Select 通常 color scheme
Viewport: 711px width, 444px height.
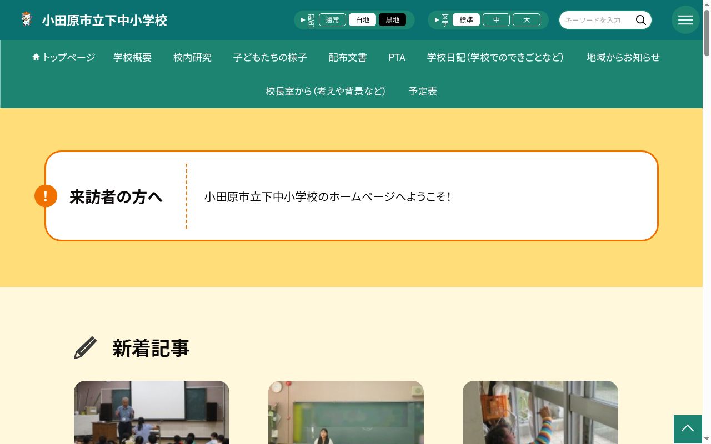[x=332, y=20]
